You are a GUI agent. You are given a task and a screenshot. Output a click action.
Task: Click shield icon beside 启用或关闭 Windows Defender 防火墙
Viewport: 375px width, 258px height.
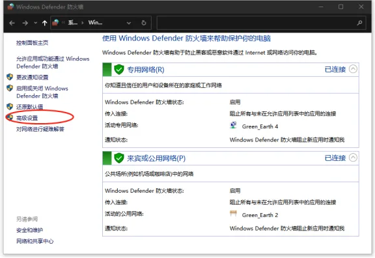10,88
